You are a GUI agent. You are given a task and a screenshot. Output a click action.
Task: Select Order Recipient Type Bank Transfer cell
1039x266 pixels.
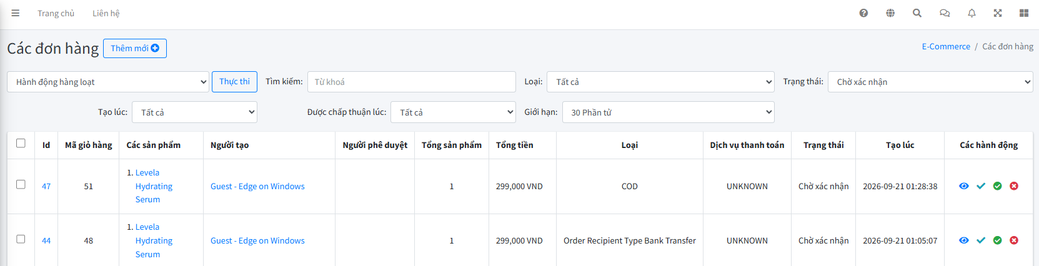(630, 240)
